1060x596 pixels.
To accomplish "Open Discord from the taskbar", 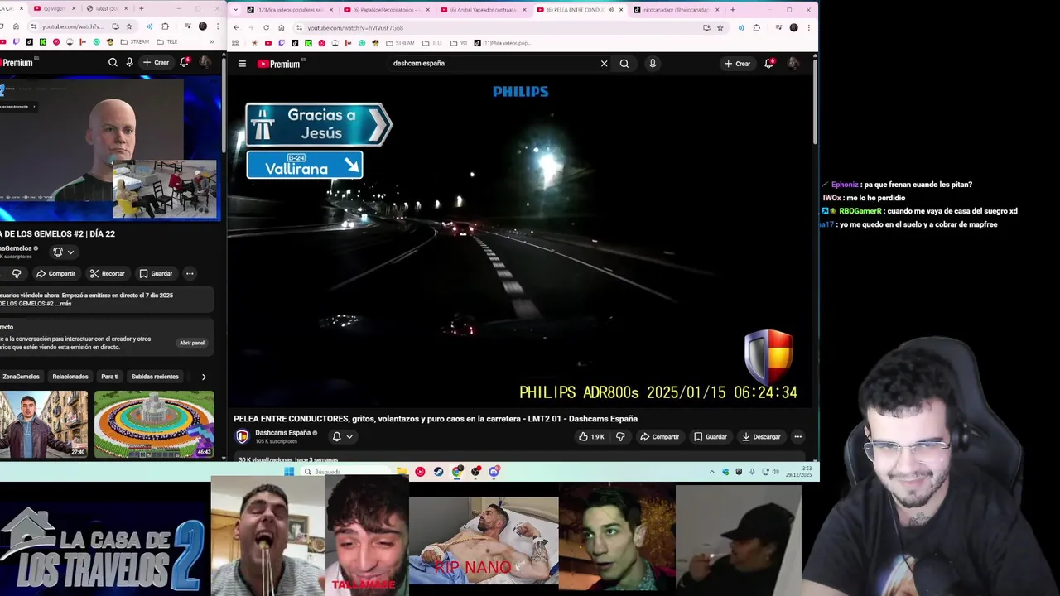I will [x=494, y=472].
